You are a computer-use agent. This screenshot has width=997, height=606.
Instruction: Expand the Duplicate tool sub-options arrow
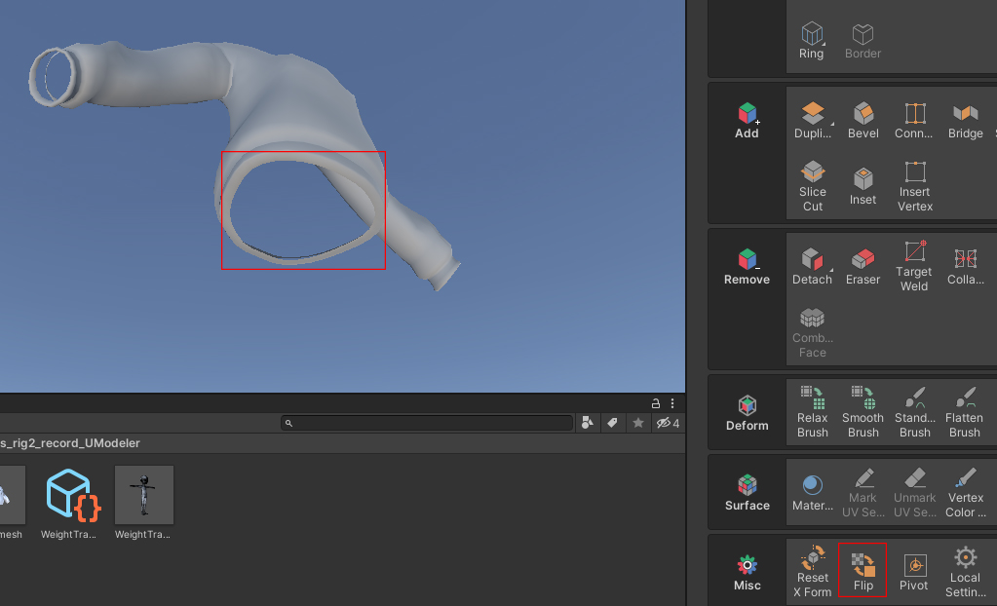pyautogui.click(x=831, y=124)
